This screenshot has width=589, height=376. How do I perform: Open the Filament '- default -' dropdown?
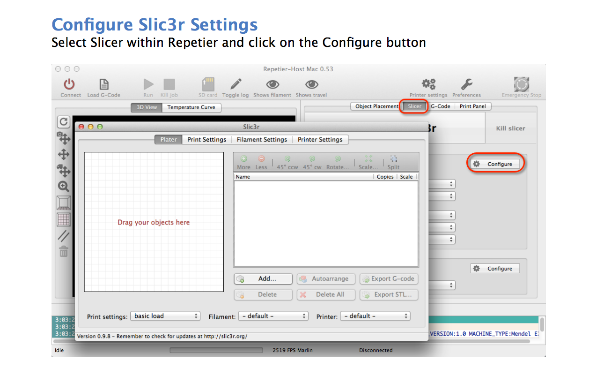point(273,316)
